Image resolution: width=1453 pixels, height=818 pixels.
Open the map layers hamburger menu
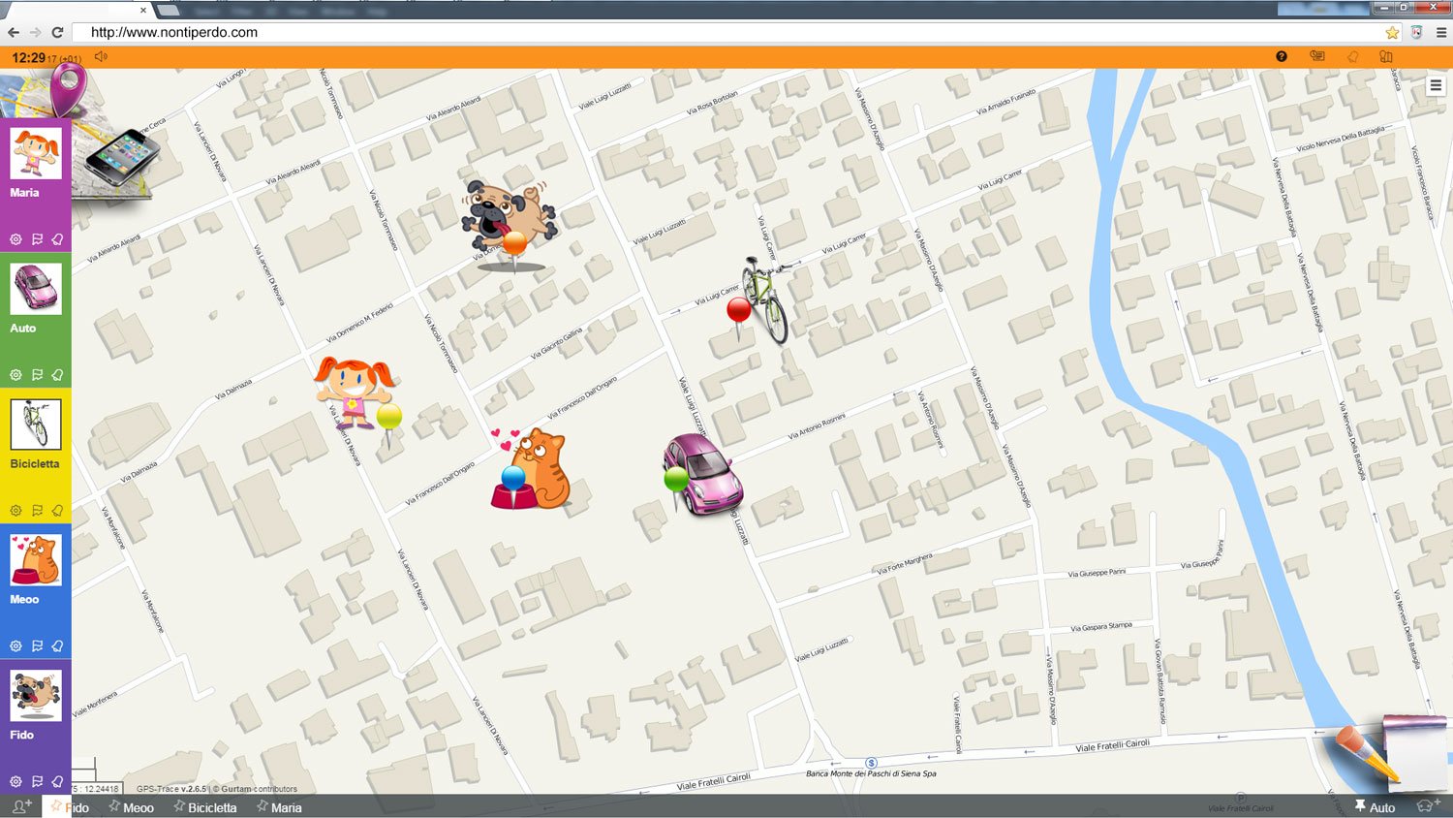point(1436,85)
